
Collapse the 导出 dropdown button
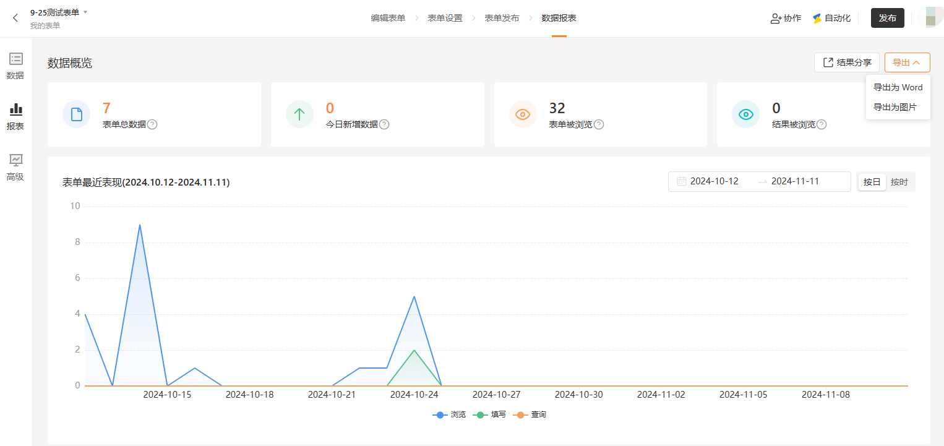tap(907, 62)
